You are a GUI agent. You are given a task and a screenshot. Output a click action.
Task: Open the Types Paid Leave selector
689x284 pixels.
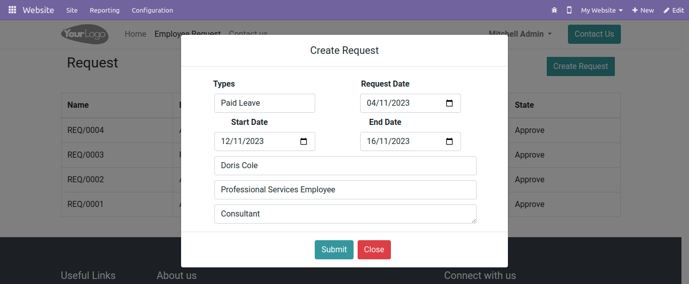[265, 103]
